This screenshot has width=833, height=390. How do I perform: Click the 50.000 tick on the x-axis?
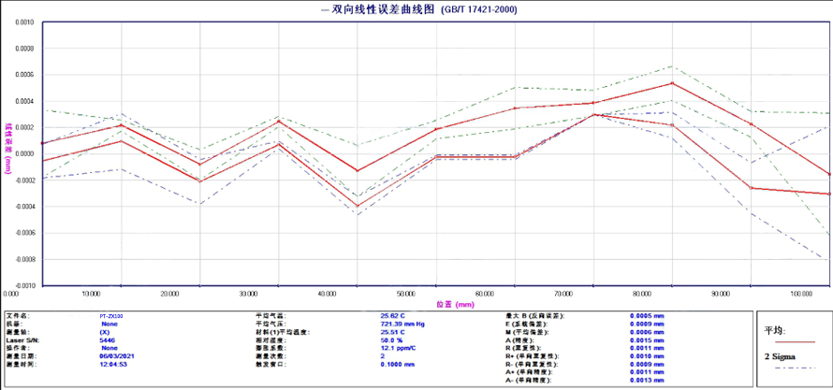tap(404, 294)
